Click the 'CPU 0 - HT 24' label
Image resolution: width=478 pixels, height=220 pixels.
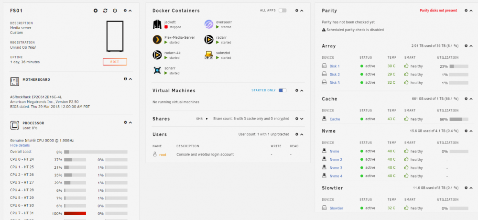[x=22, y=159]
